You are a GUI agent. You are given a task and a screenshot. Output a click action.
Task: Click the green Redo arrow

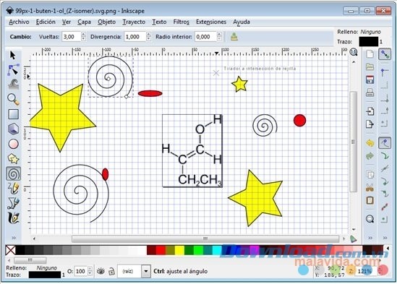pos(370,155)
